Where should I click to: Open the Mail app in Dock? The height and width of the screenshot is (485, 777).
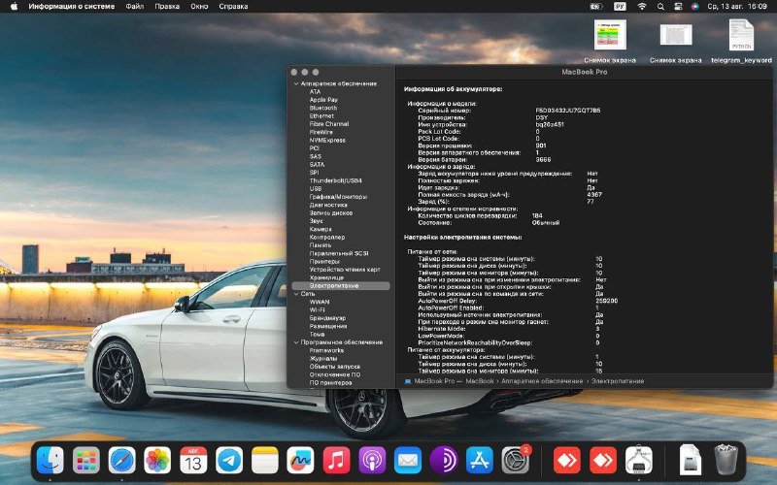pyautogui.click(x=408, y=460)
